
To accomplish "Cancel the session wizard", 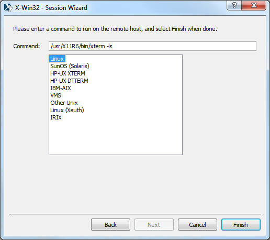I will click(197, 225).
